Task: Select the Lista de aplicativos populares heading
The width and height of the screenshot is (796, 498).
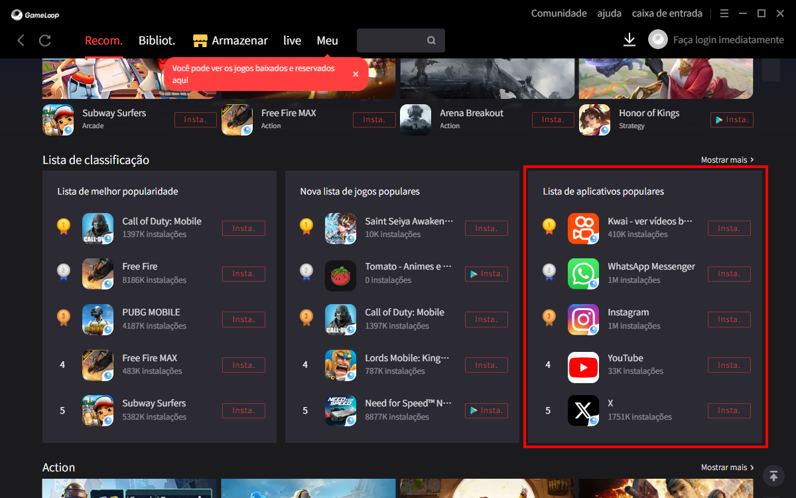Action: pyautogui.click(x=603, y=191)
